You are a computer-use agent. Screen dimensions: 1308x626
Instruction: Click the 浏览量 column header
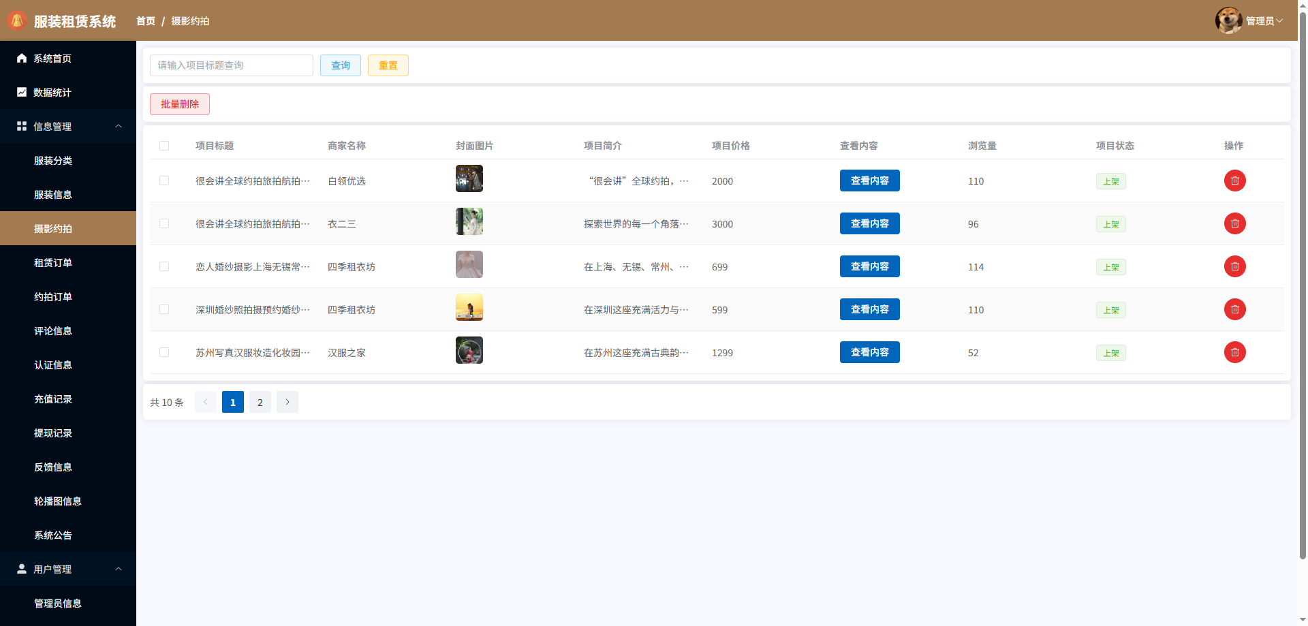tap(982, 146)
